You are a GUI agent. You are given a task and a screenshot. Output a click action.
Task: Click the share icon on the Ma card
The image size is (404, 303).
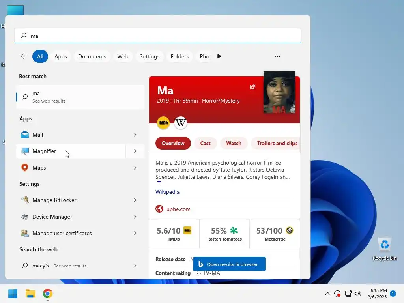(252, 87)
